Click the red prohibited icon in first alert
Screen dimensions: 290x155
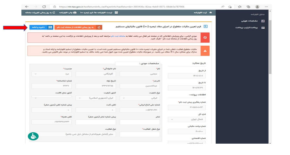[205, 38]
